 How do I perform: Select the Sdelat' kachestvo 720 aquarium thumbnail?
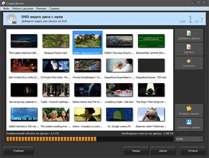click(x=24, y=114)
